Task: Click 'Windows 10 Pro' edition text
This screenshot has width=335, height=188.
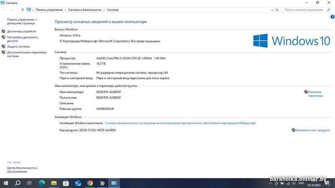Action: pyautogui.click(x=70, y=36)
